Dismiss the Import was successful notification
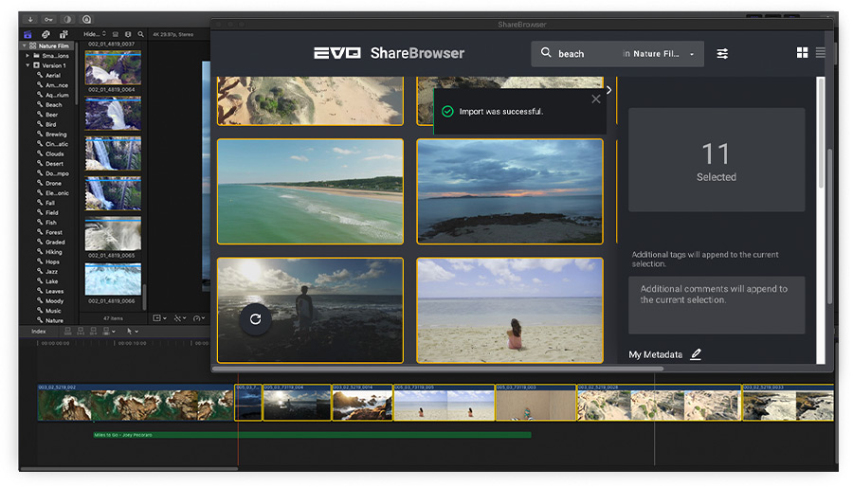 596,99
